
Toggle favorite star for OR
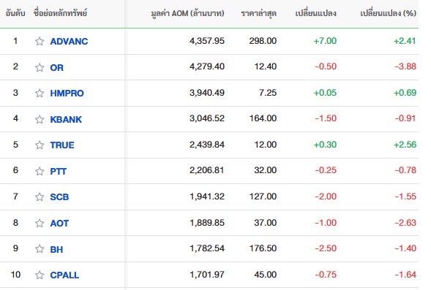tap(40, 67)
